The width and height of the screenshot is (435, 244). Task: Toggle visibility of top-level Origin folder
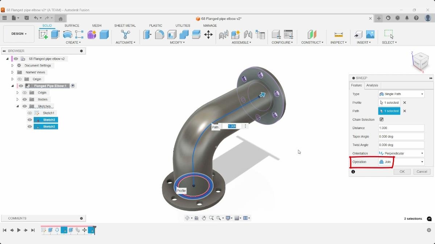click(x=20, y=79)
